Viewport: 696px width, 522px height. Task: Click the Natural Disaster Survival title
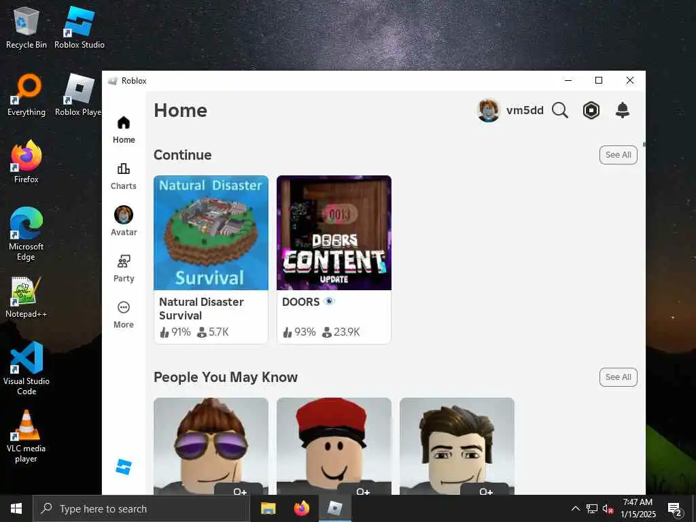coord(201,309)
